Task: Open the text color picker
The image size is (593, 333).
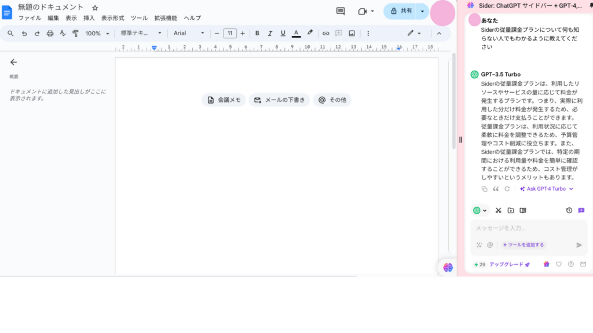Action: tap(296, 34)
